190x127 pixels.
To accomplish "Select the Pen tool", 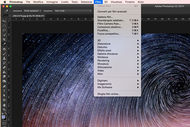I will (x=4, y=86).
